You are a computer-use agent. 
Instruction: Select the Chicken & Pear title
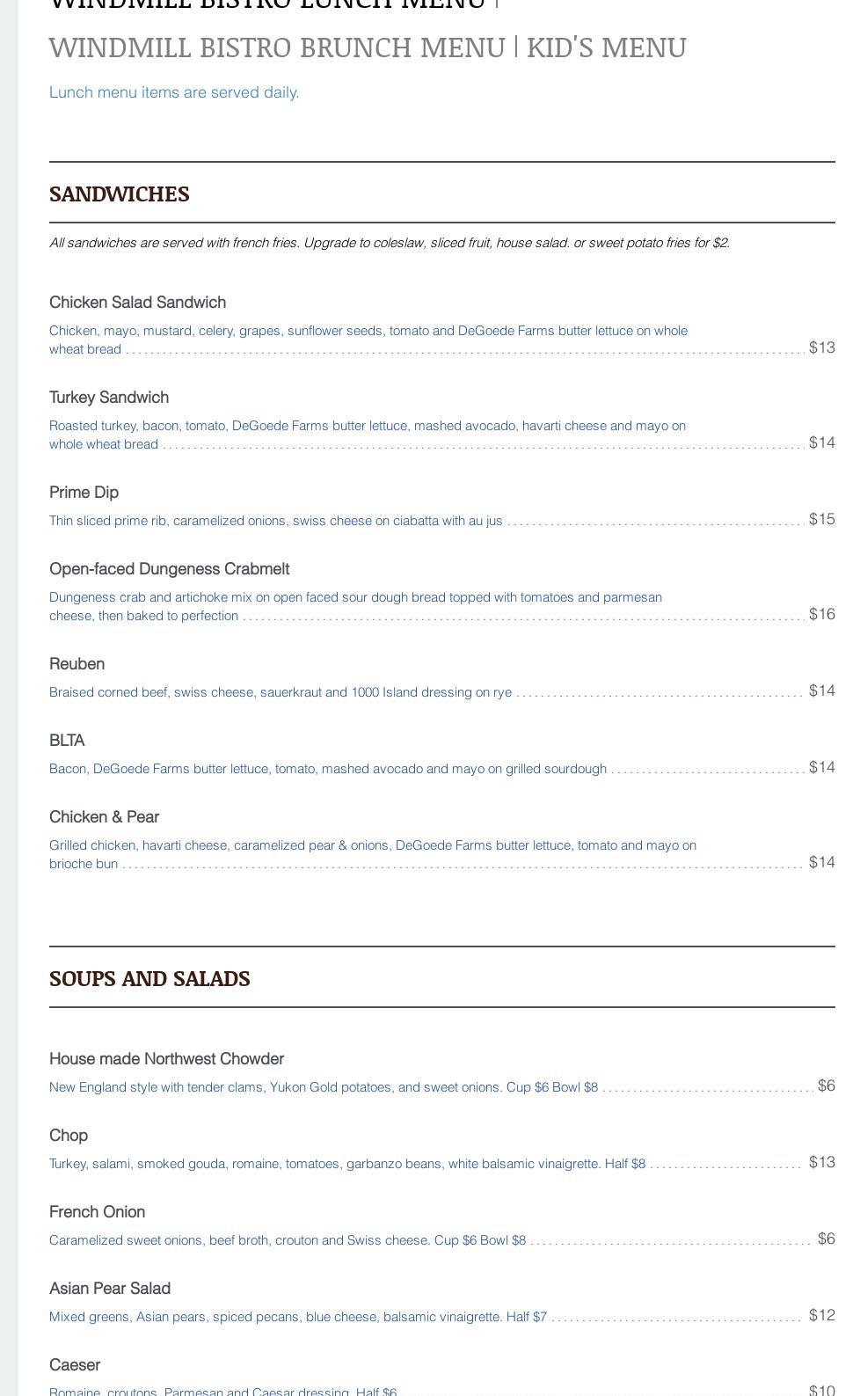(x=104, y=817)
